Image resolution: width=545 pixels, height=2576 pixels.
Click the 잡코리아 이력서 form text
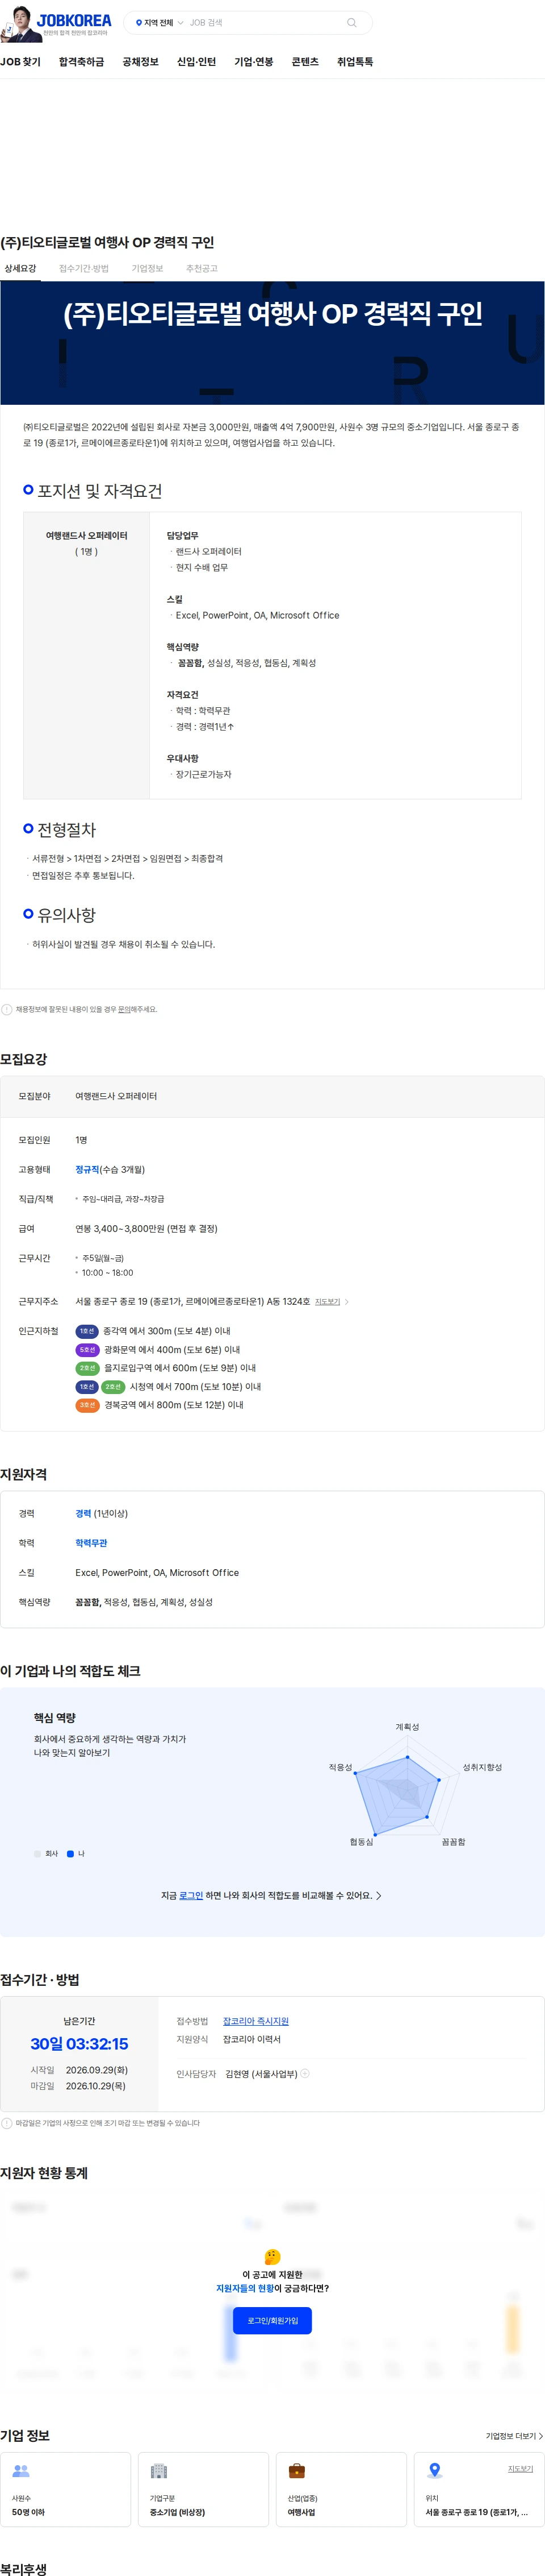click(251, 2039)
